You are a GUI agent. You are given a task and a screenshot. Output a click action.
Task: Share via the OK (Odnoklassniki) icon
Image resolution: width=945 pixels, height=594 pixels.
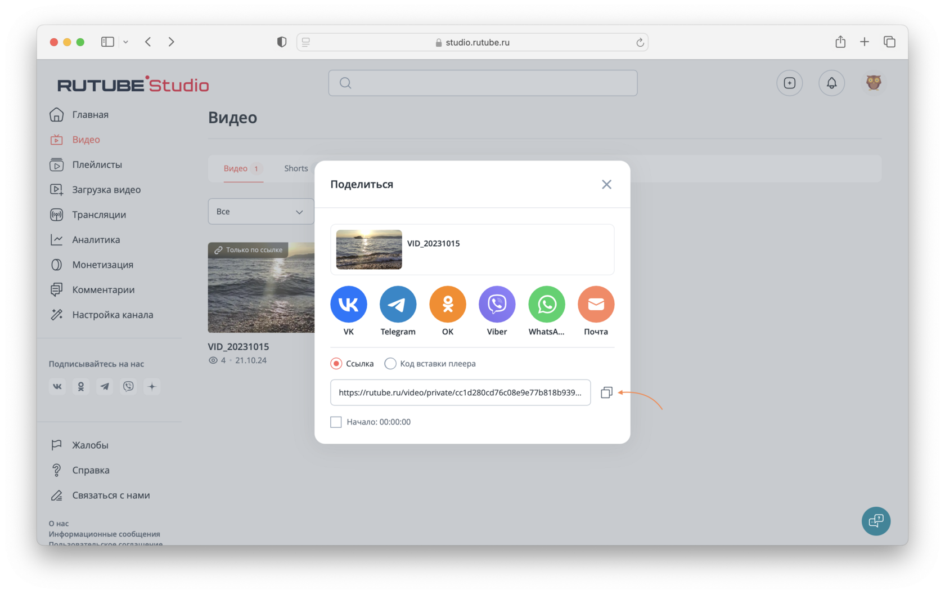tap(448, 304)
